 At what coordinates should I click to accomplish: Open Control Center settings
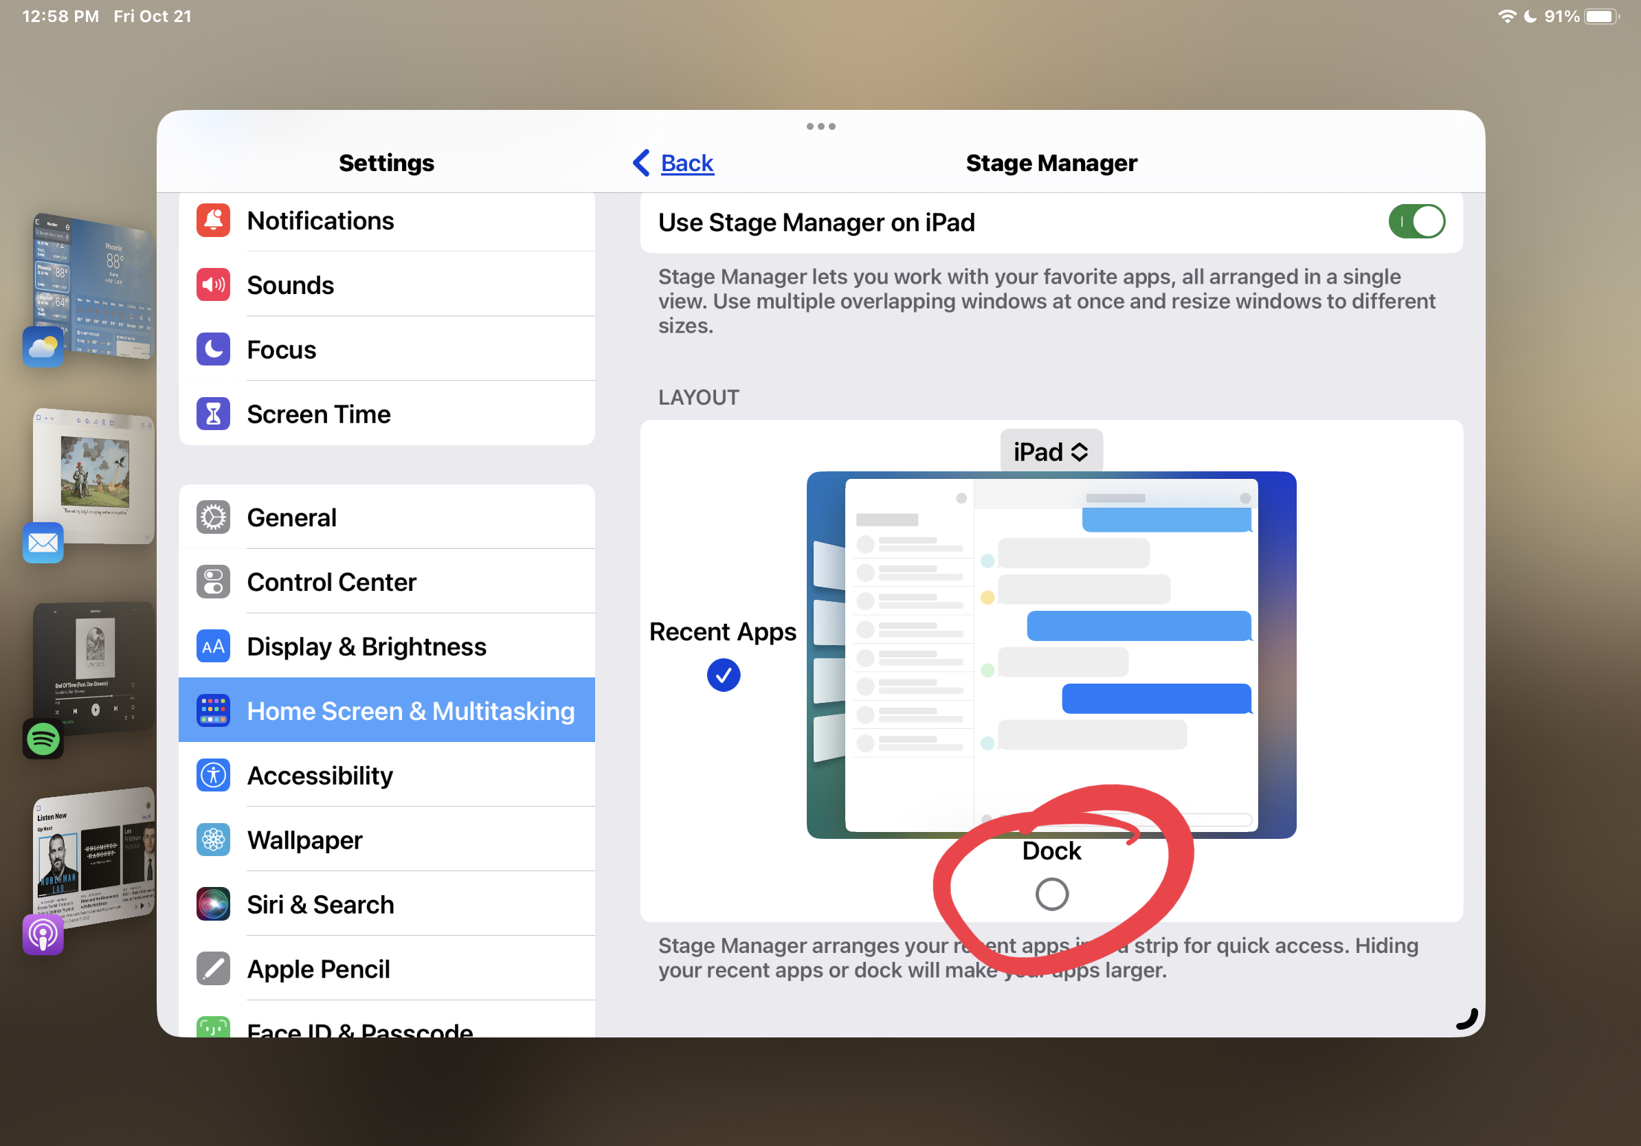[x=387, y=581]
